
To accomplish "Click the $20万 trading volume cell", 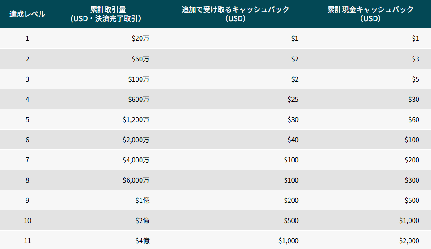I will [108, 39].
